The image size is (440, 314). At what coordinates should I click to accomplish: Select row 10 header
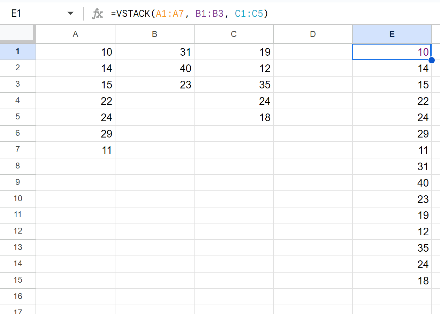(18, 199)
